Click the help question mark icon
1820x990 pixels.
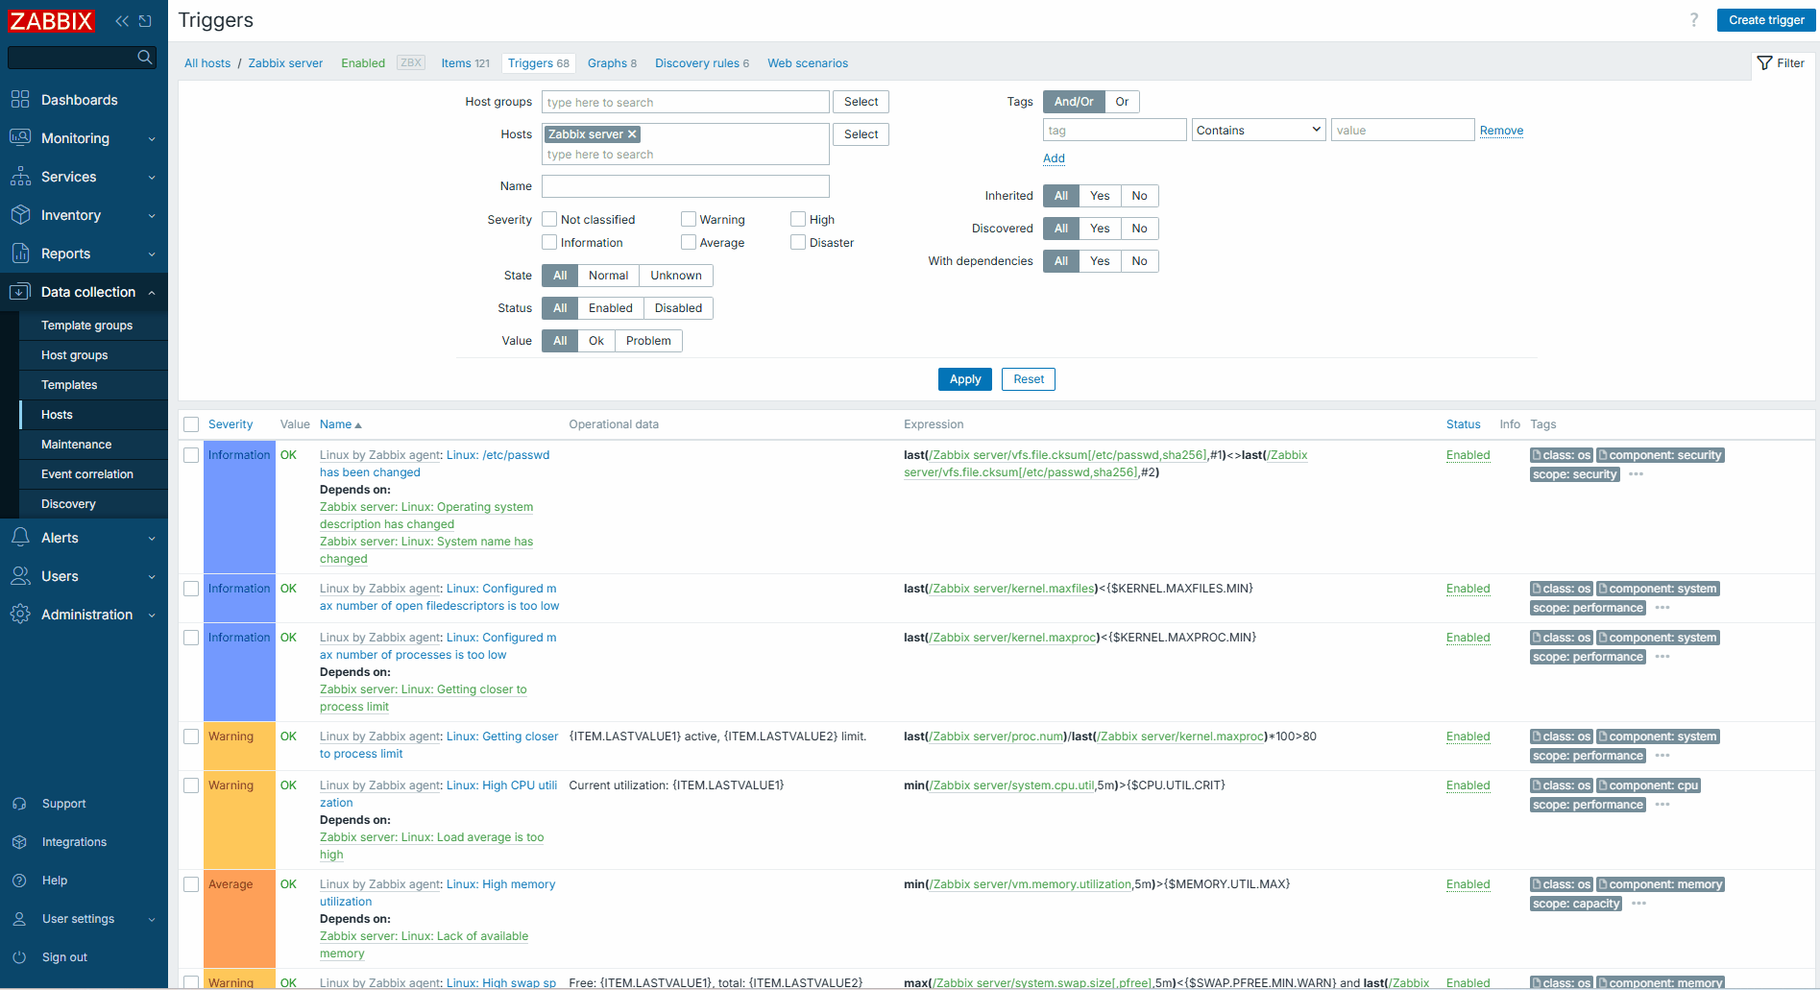(1694, 20)
